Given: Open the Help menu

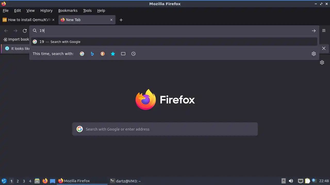Looking at the screenshot, I should [x=101, y=11].
